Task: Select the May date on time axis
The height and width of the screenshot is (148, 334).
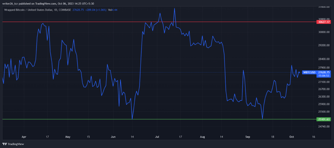Action: pyautogui.click(x=68, y=137)
